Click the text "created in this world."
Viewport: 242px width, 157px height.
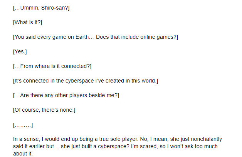tap(131, 81)
